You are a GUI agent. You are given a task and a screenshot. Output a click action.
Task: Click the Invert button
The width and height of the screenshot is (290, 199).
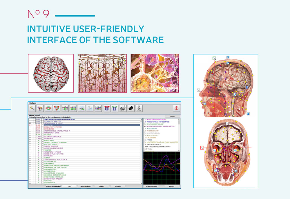click(172, 187)
